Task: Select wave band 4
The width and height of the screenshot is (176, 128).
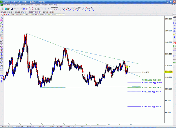Action: pos(55,10)
